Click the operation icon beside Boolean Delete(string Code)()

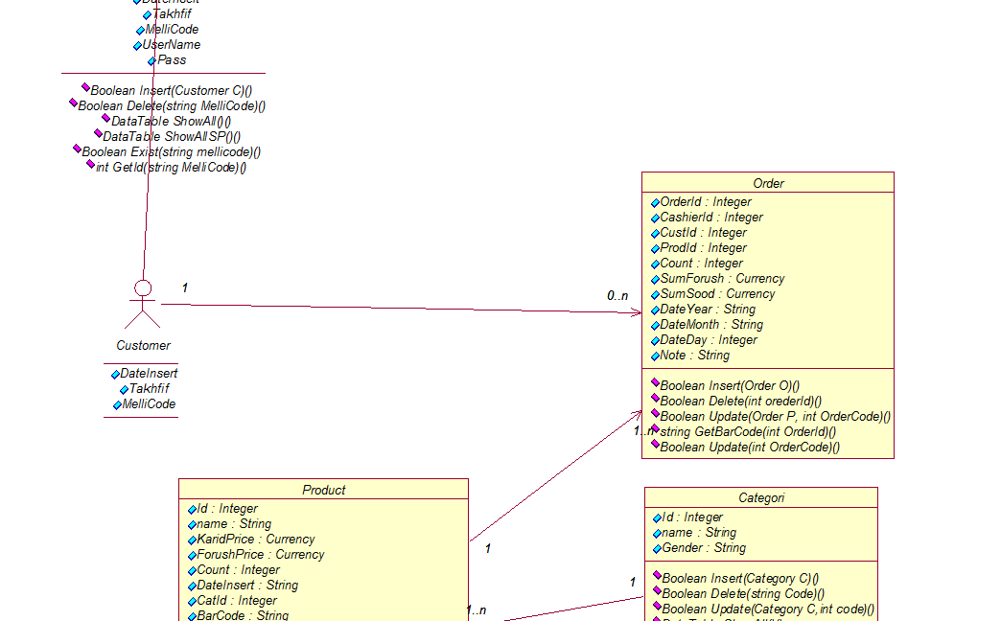tap(657, 591)
